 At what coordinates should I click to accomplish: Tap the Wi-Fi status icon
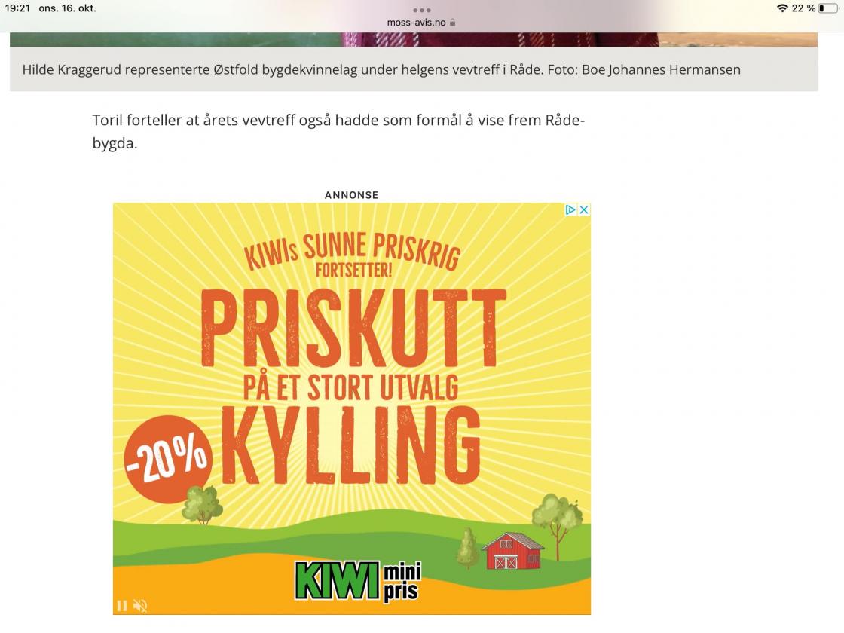pos(783,8)
